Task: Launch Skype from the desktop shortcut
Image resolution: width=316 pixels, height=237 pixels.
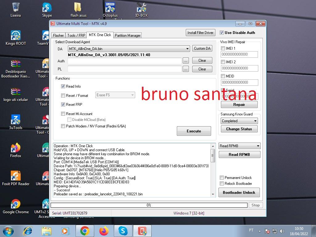Action: coord(47,10)
